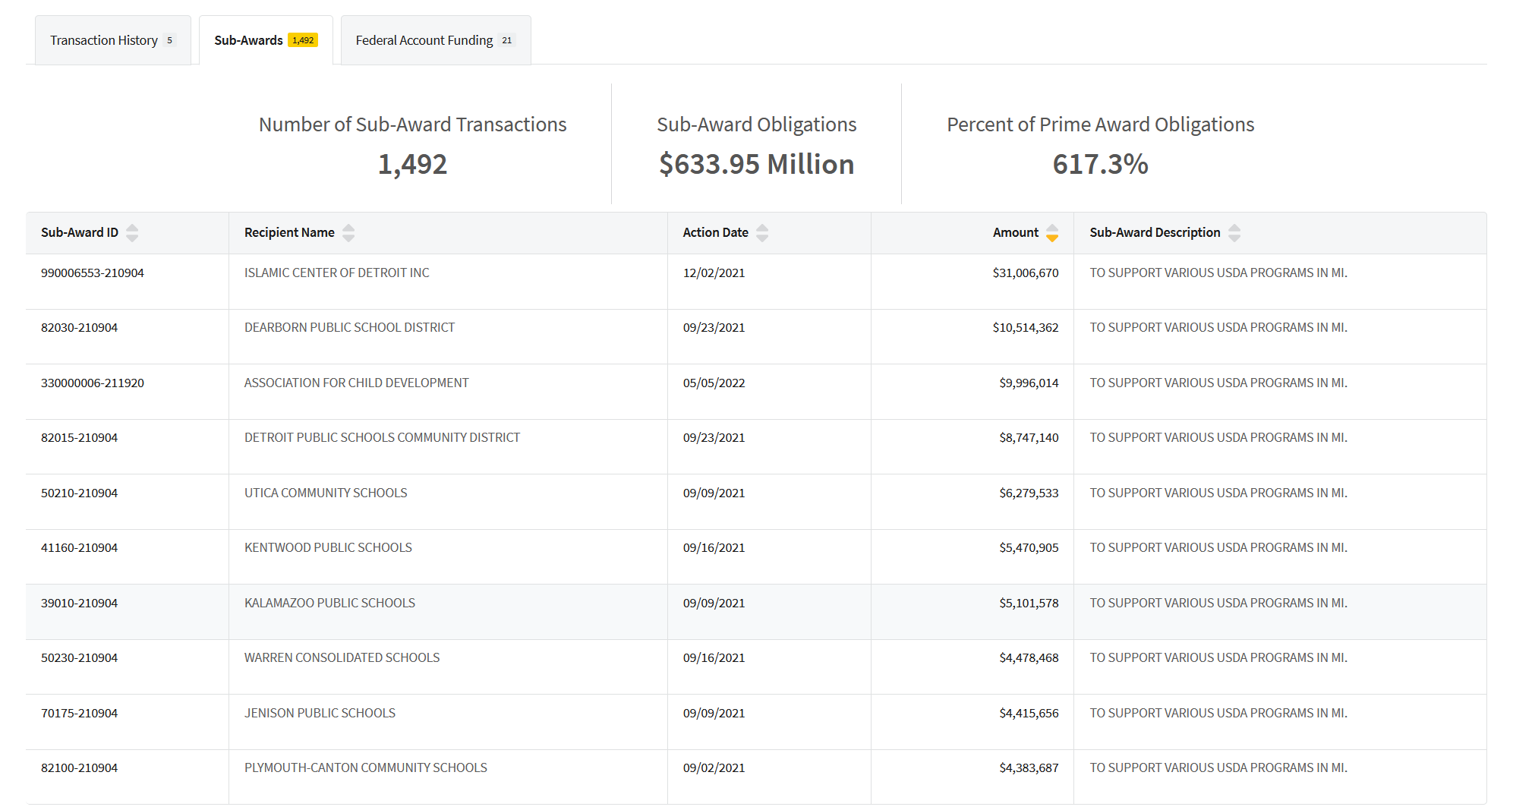The image size is (1513, 810).
Task: Click the $633.95 Million obligations figure
Action: click(756, 164)
